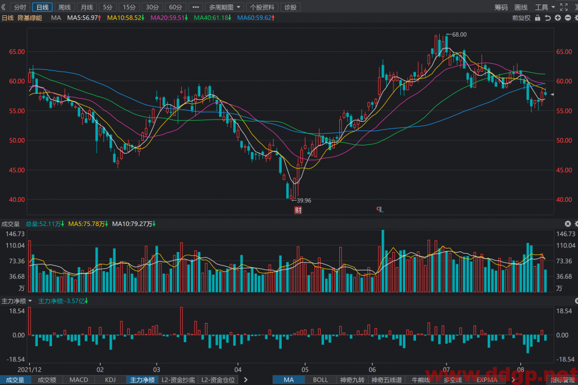578x385 pixels.
Task: Open 诊股 stock diagnosis
Action: click(291, 7)
